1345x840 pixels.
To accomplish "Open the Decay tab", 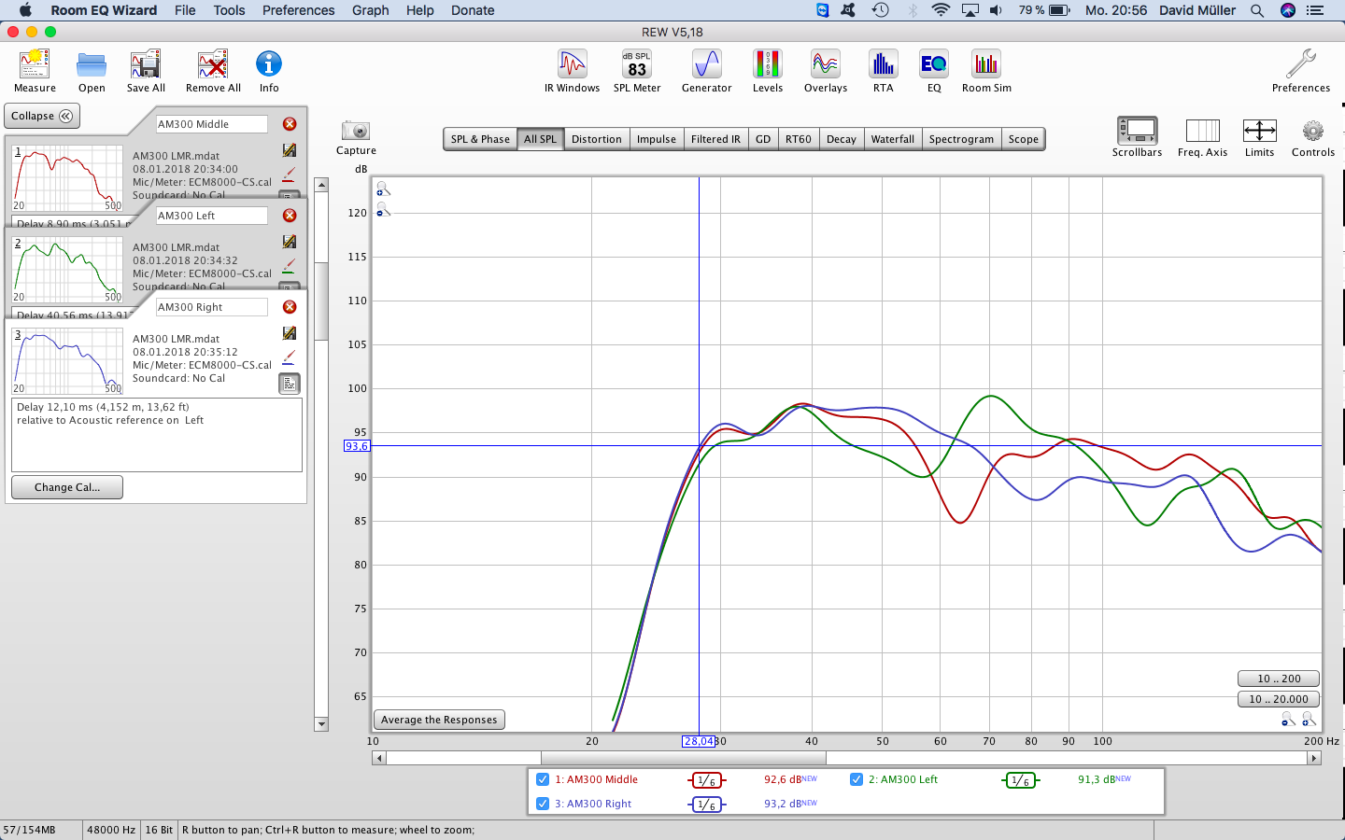I will click(842, 139).
